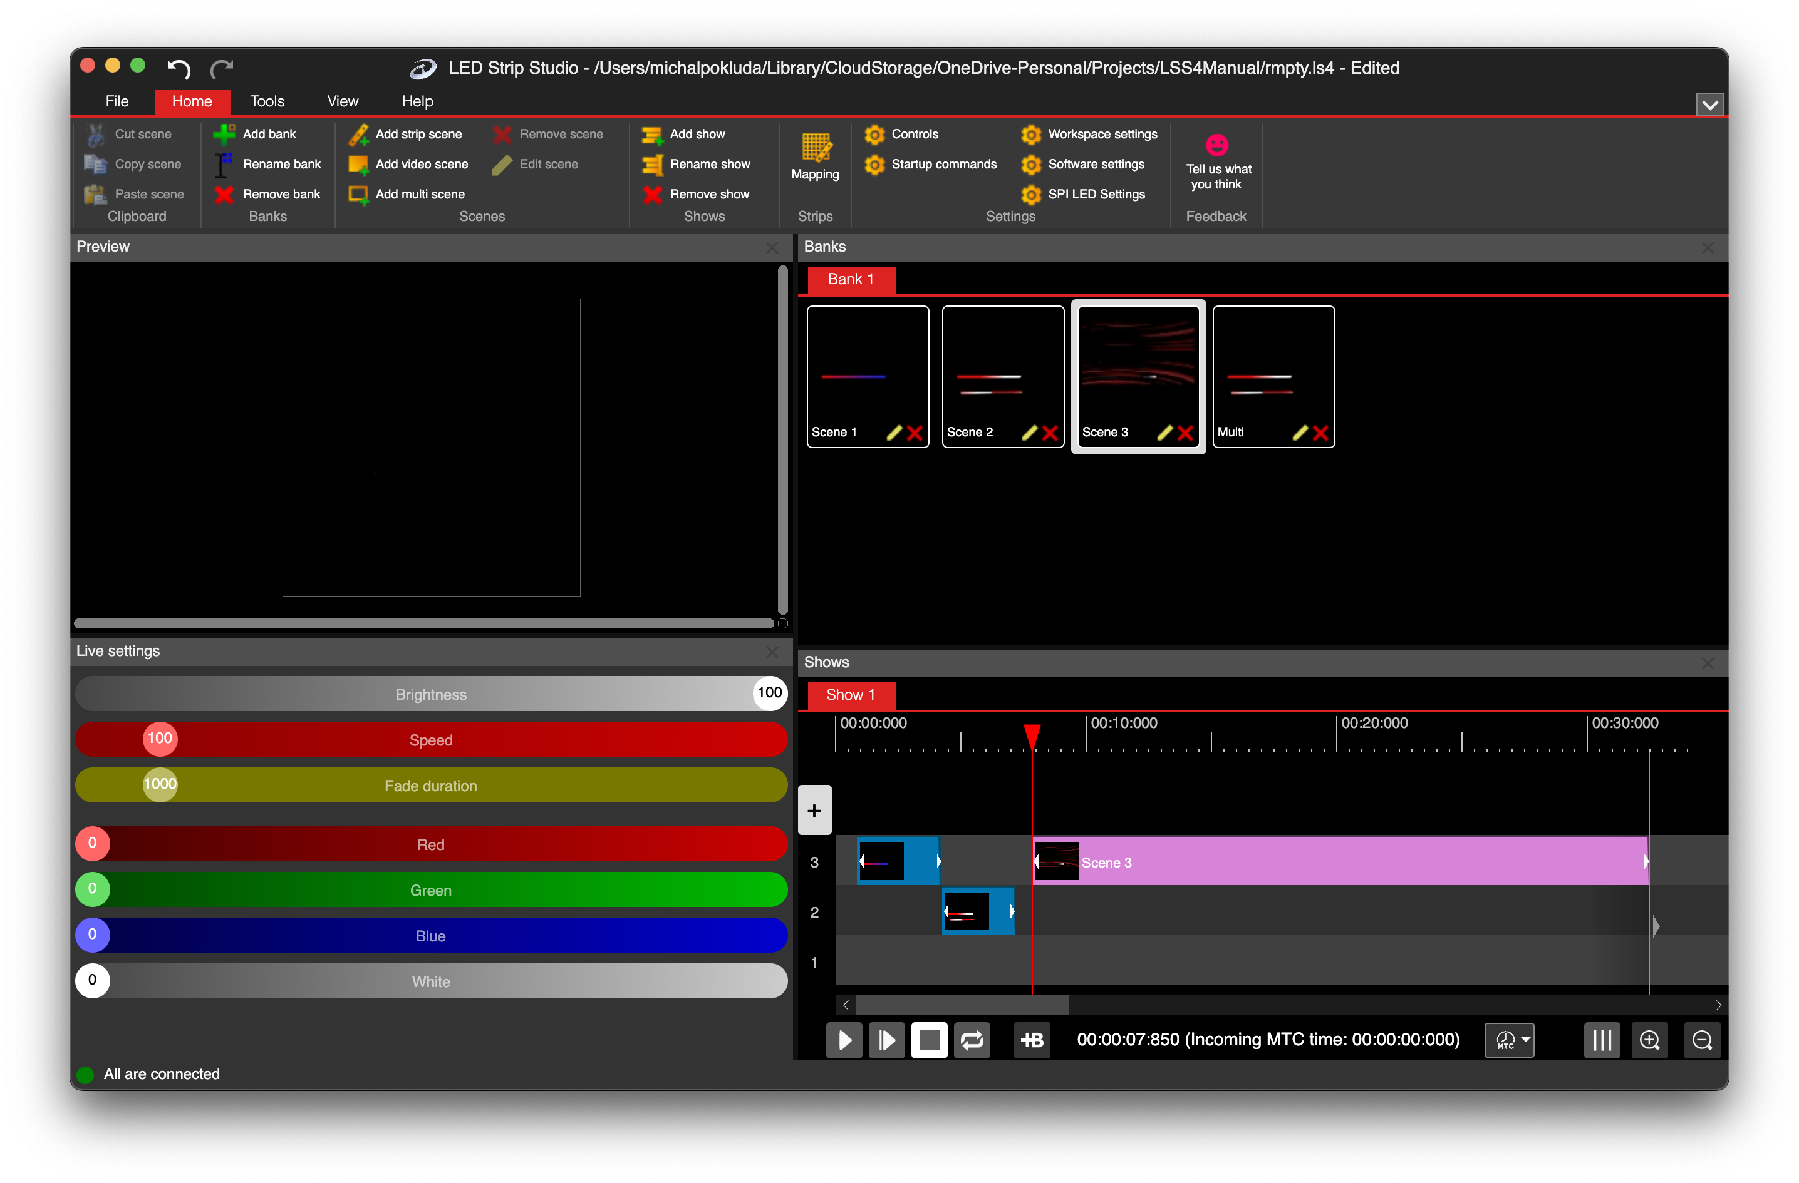The image size is (1799, 1183).
Task: Click the pink Scene 3 clip on the timeline
Action: (1339, 862)
